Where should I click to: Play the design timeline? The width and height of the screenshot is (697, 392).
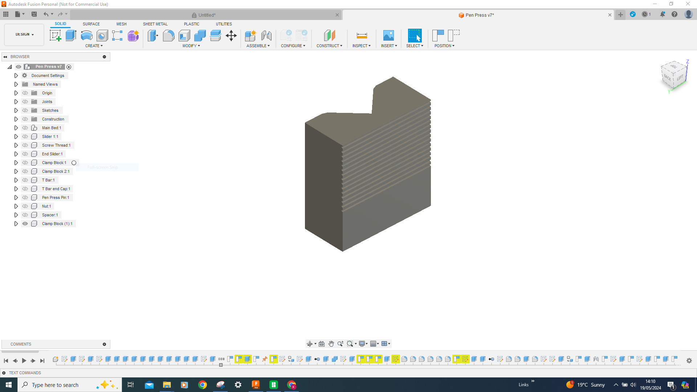(x=24, y=360)
